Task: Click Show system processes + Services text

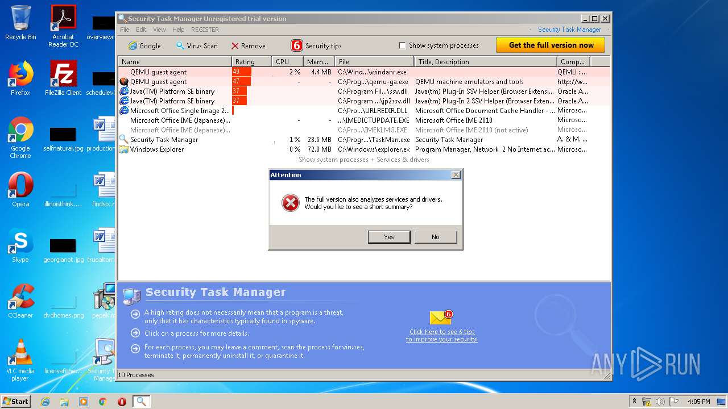Action: click(x=364, y=160)
